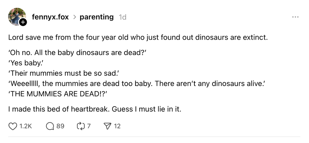Share the post with the paper-plane icon
This screenshot has width=309, height=143.
point(108,126)
